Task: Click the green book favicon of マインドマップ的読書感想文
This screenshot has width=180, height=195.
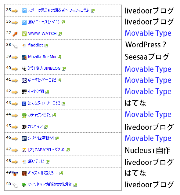Action: tap(24, 185)
